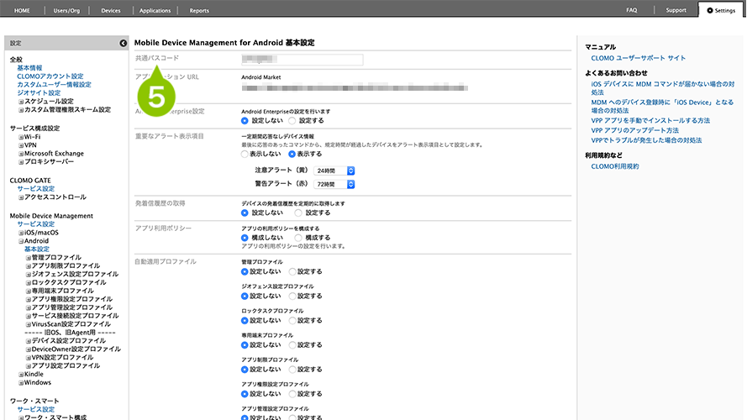Open CLOMO ユーザーサポート サイト link
Image resolution: width=747 pixels, height=420 pixels.
639,58
